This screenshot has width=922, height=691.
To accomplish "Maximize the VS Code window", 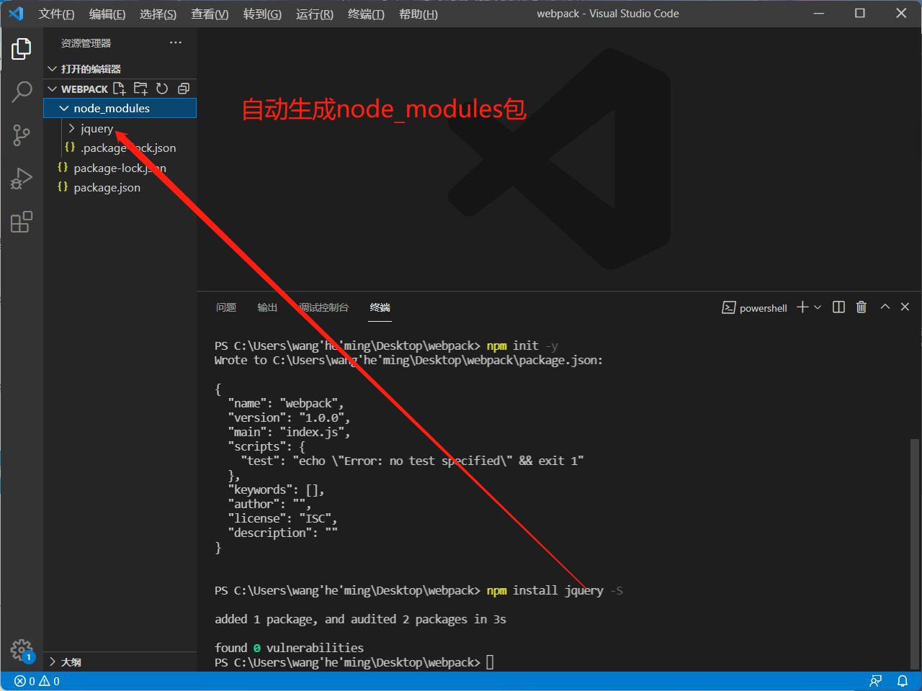I will [859, 13].
